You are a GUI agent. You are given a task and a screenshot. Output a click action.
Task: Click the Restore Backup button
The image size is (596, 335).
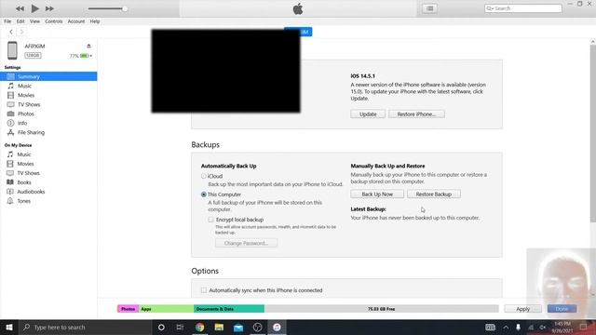434,194
